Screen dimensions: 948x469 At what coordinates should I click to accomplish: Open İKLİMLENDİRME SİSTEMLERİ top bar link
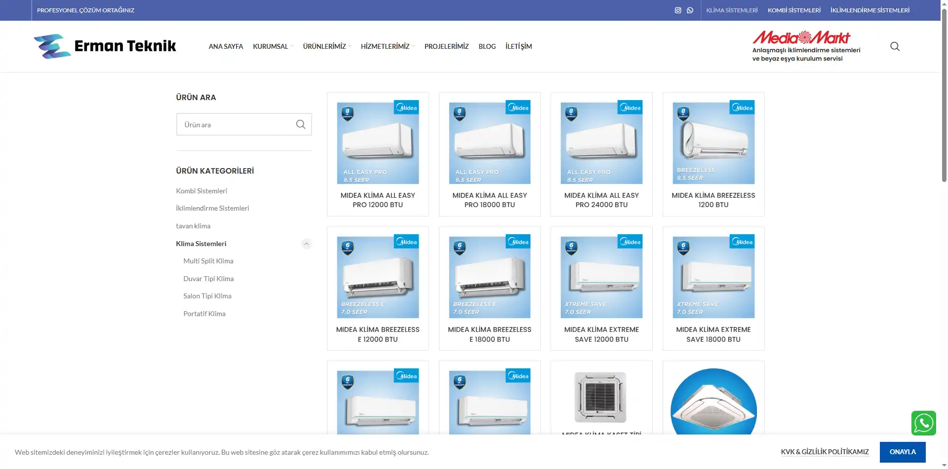(869, 10)
